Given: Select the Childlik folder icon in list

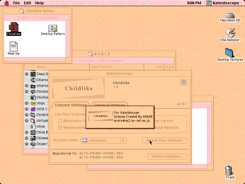Looking at the screenshot, I should [33, 115].
